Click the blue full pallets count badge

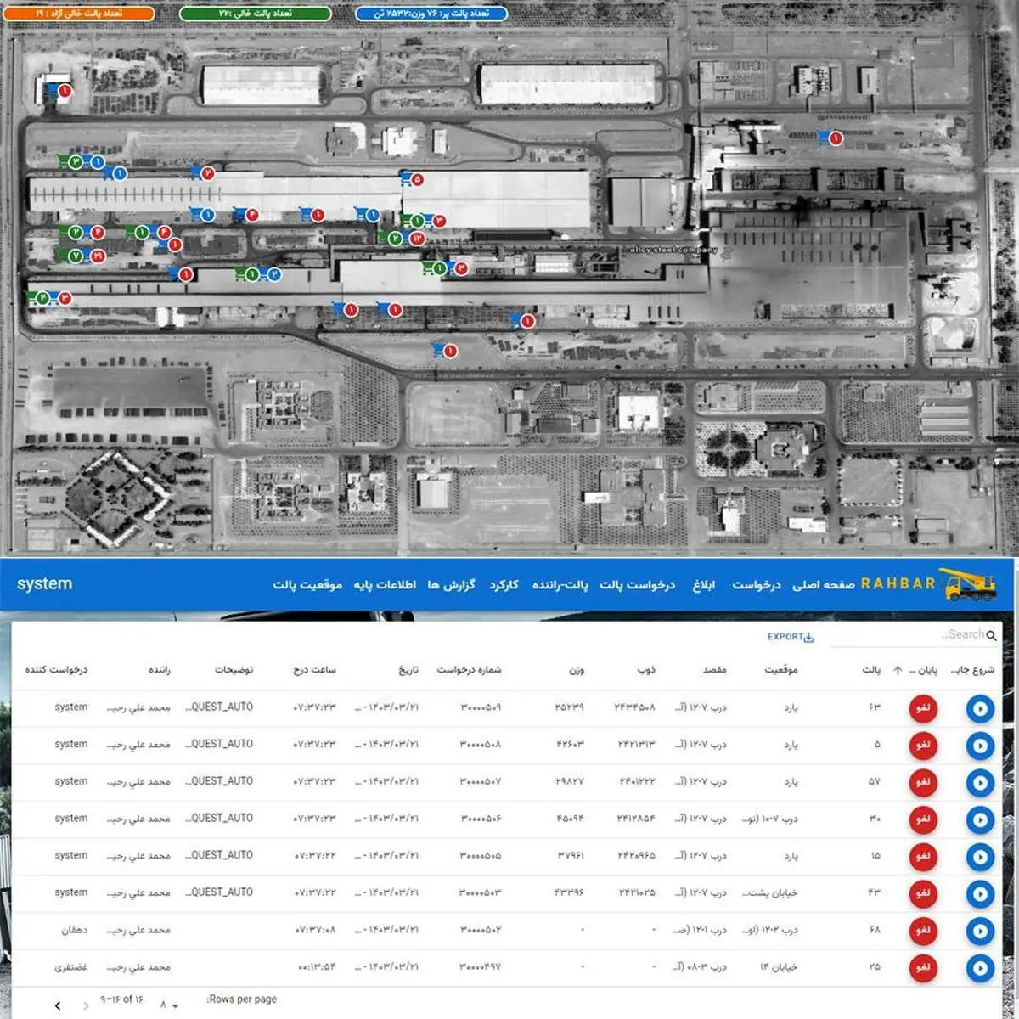[431, 14]
